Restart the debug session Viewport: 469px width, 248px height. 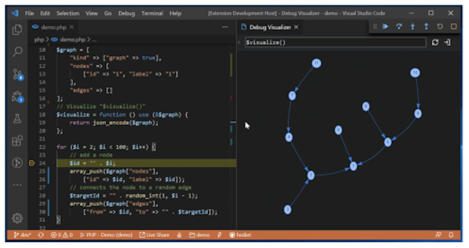coord(440,26)
